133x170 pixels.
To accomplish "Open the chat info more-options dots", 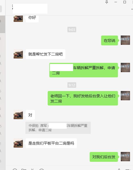I will [x=132, y=9].
